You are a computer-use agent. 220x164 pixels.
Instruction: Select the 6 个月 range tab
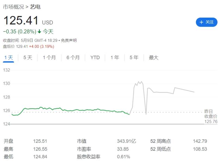(x=73, y=58)
